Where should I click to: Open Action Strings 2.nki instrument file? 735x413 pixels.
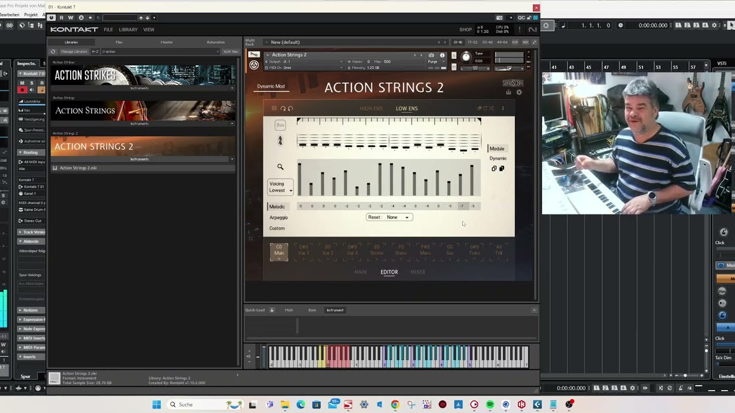(142, 168)
